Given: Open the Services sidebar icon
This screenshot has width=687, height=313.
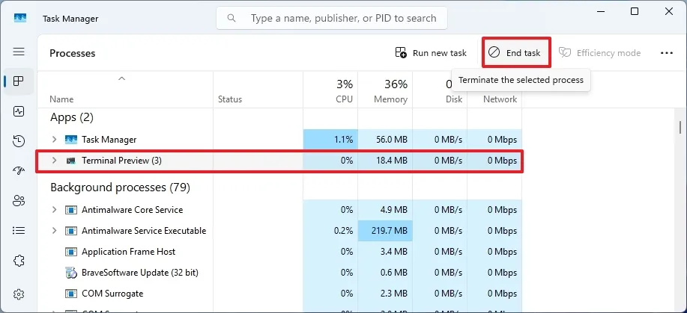Looking at the screenshot, I should pos(19,261).
